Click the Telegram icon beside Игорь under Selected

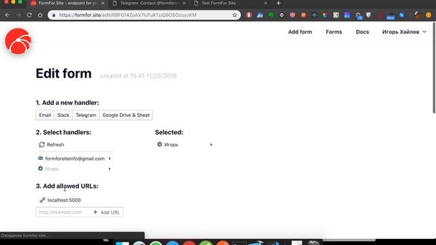click(x=159, y=144)
